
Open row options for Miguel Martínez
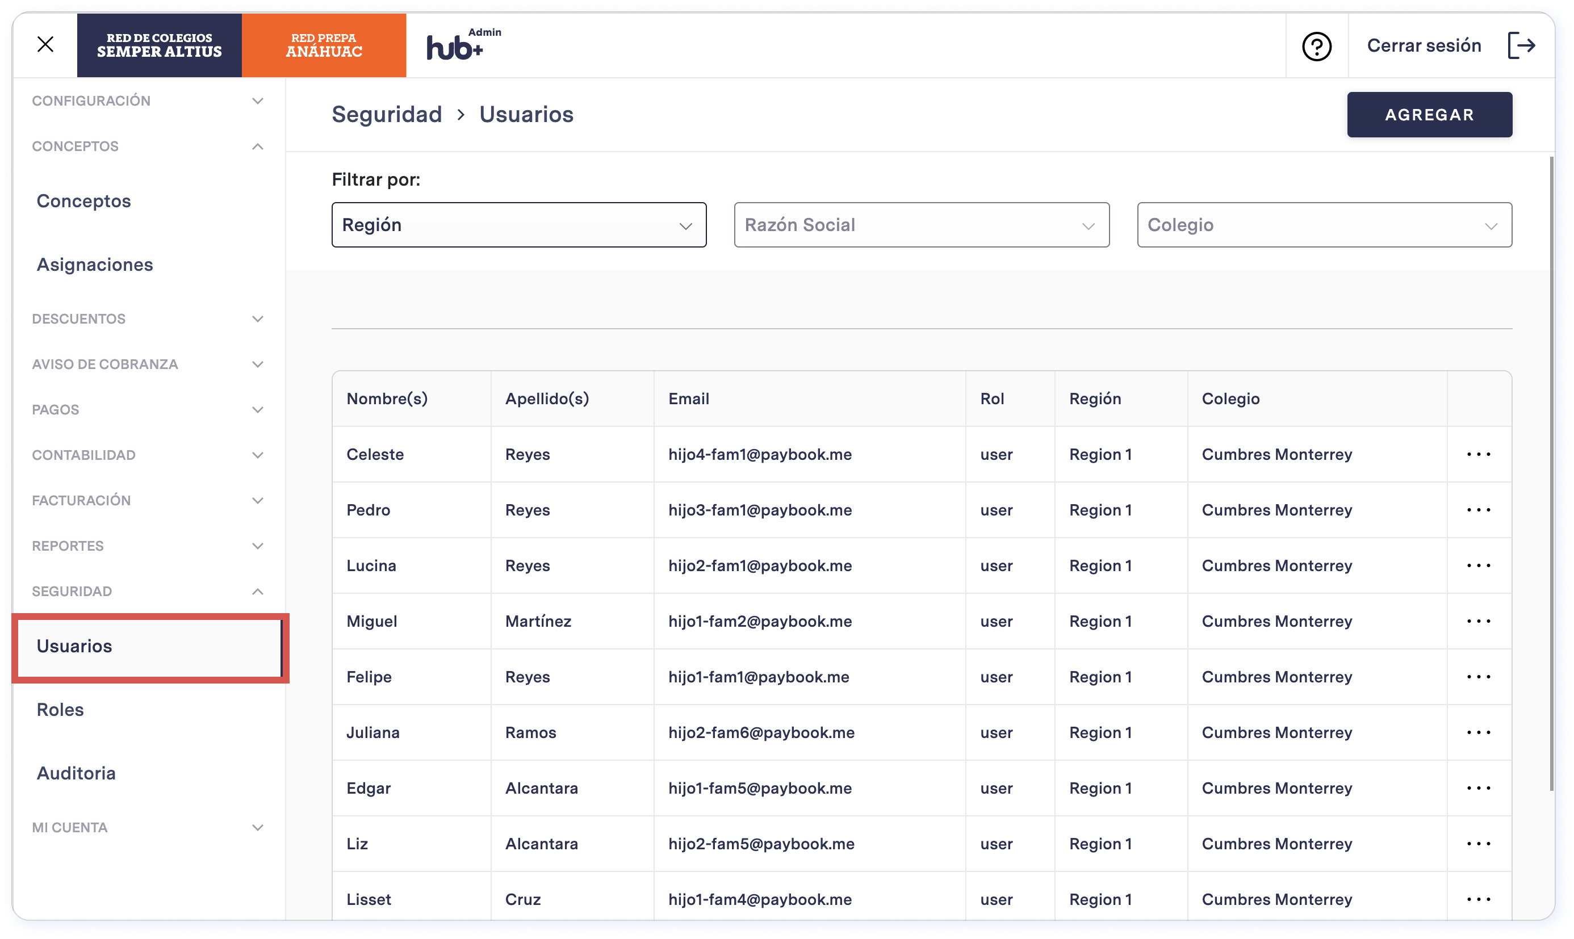[1479, 621]
